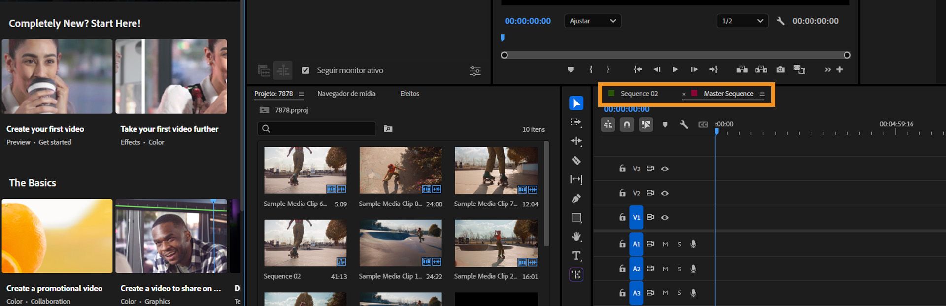The height and width of the screenshot is (306, 946).
Task: Enable voice-over record on track A3
Action: pos(693,293)
